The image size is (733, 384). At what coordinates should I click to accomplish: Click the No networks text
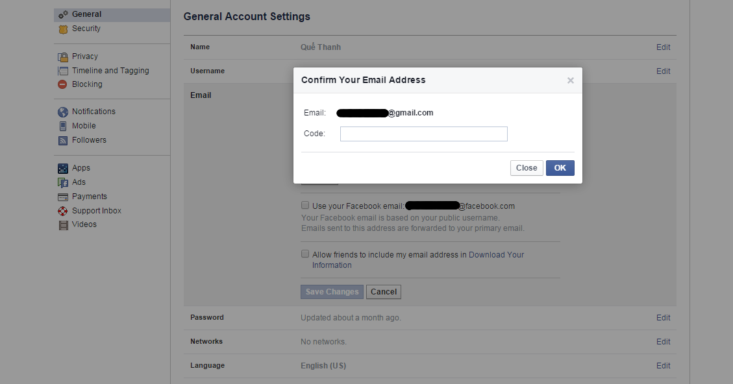tap(323, 342)
